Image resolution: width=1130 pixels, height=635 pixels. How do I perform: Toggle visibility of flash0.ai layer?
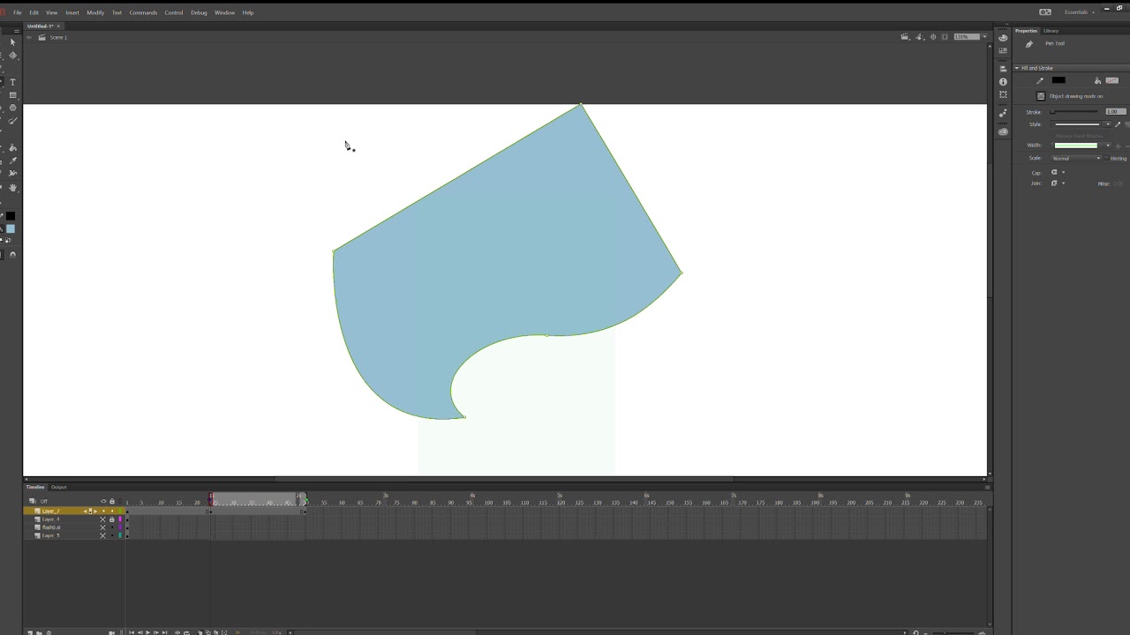click(x=102, y=527)
